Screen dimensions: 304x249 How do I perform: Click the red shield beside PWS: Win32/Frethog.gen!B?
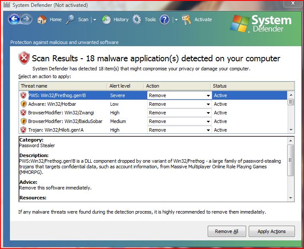pos(23,95)
